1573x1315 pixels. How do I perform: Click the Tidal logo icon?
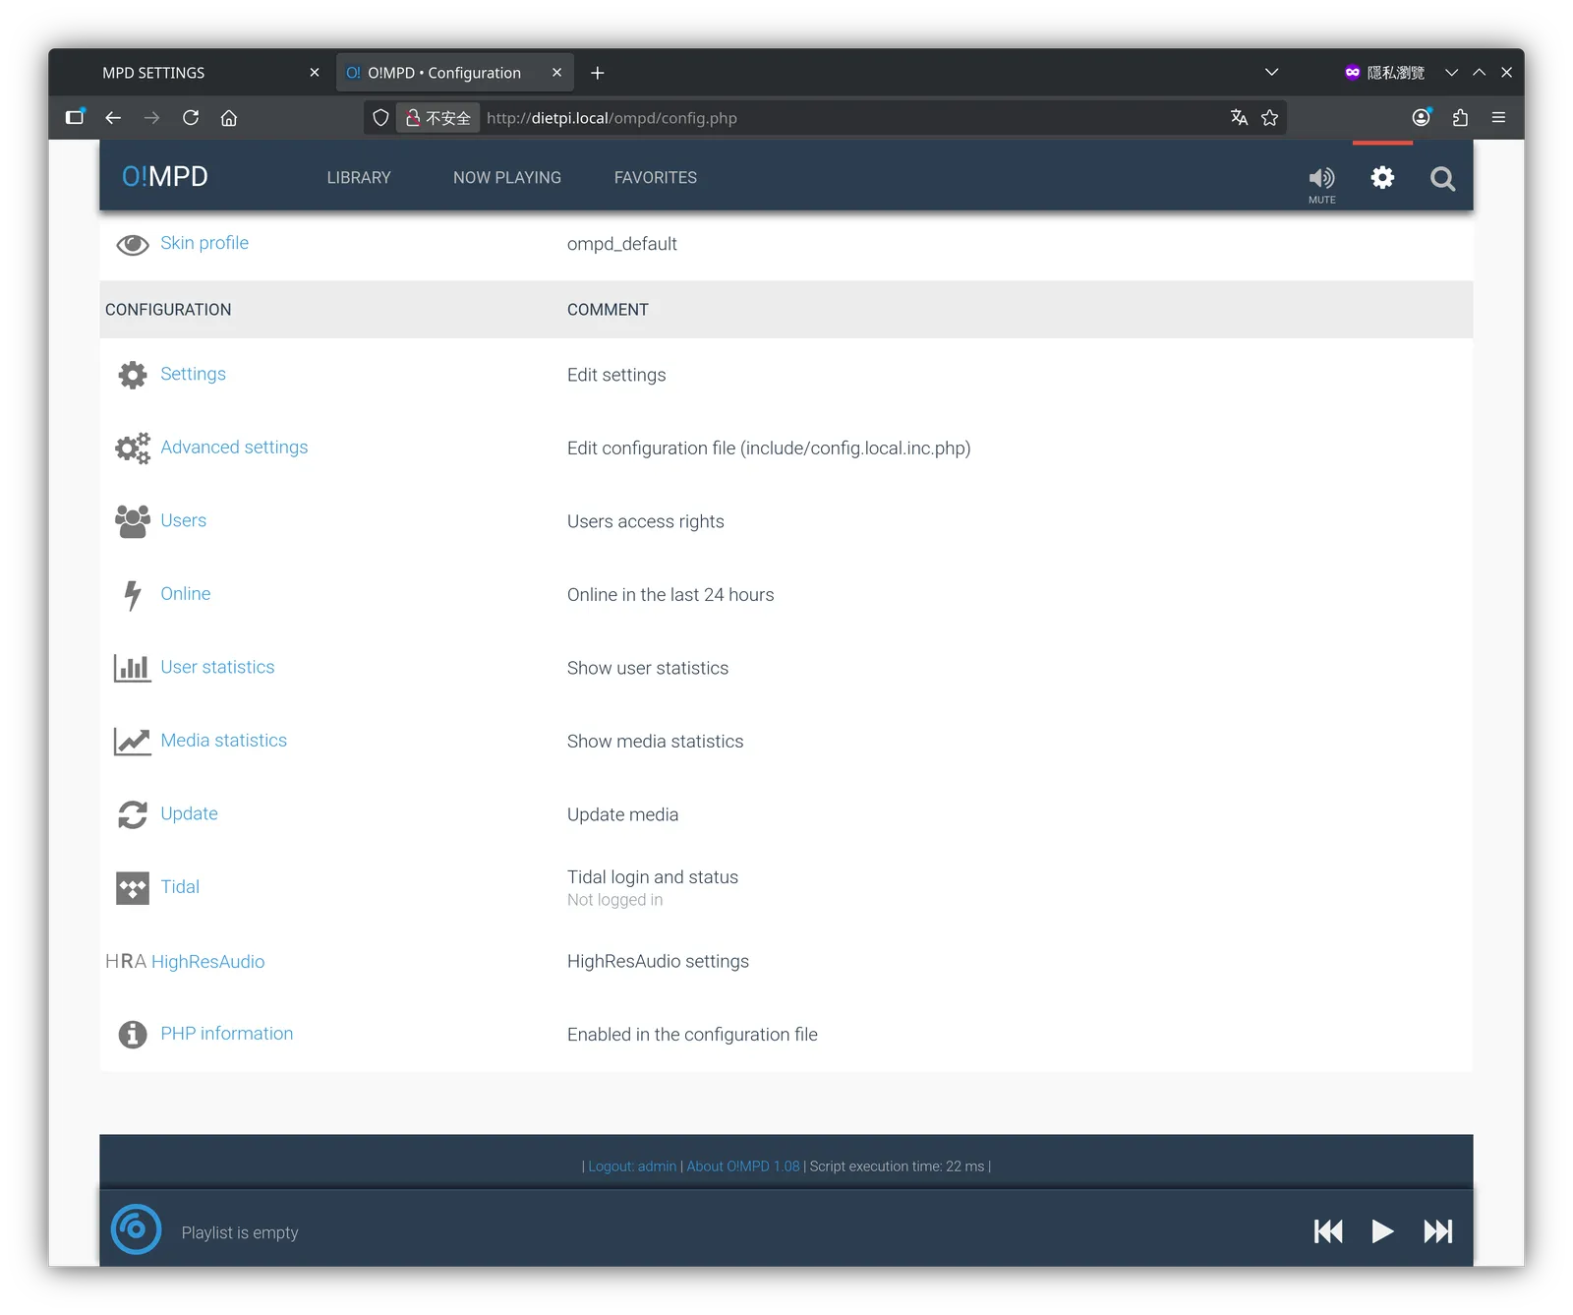click(x=133, y=888)
